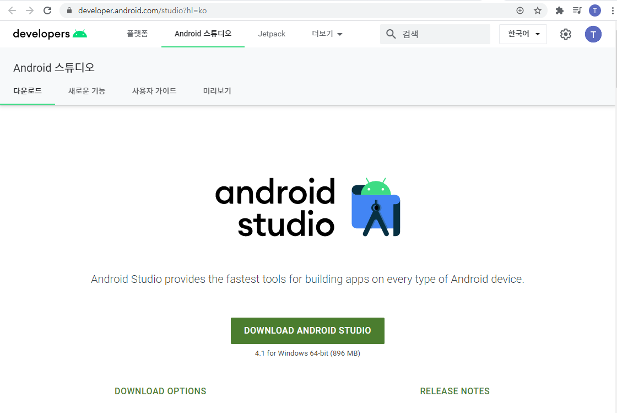Image resolution: width=617 pixels, height=413 pixels.
Task: Click the browser forward arrow
Action: click(30, 10)
